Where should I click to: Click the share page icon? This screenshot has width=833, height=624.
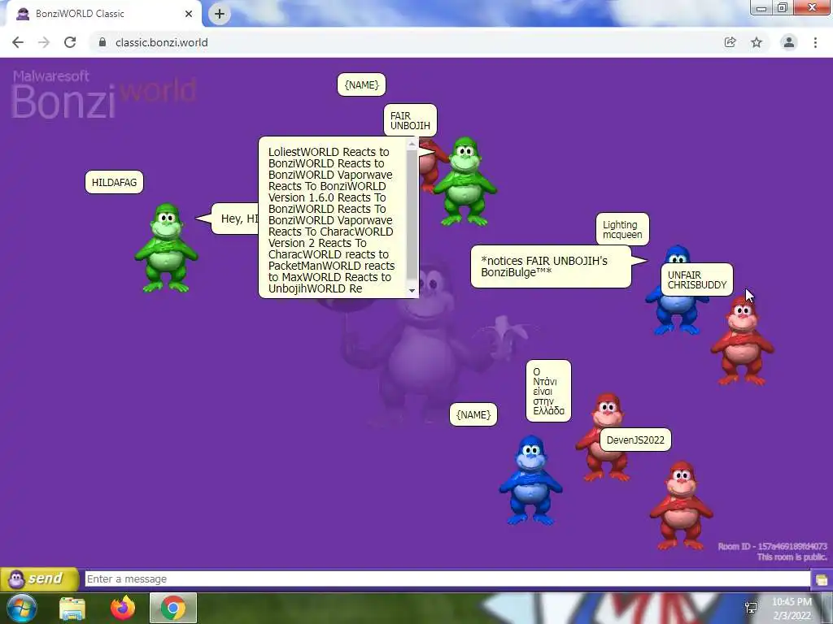(731, 42)
